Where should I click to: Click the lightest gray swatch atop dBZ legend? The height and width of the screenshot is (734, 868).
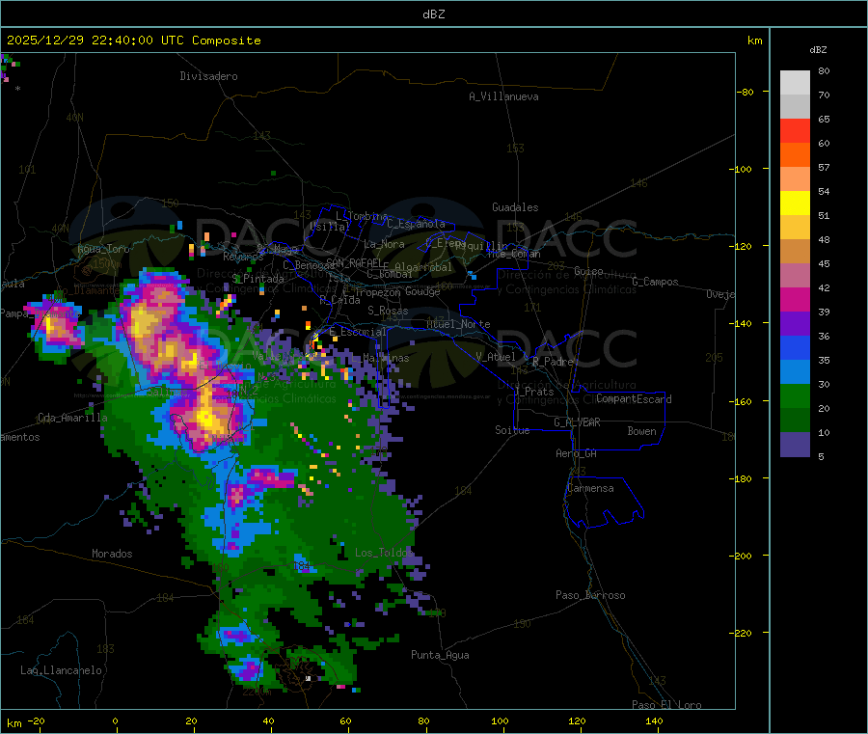tap(795, 83)
